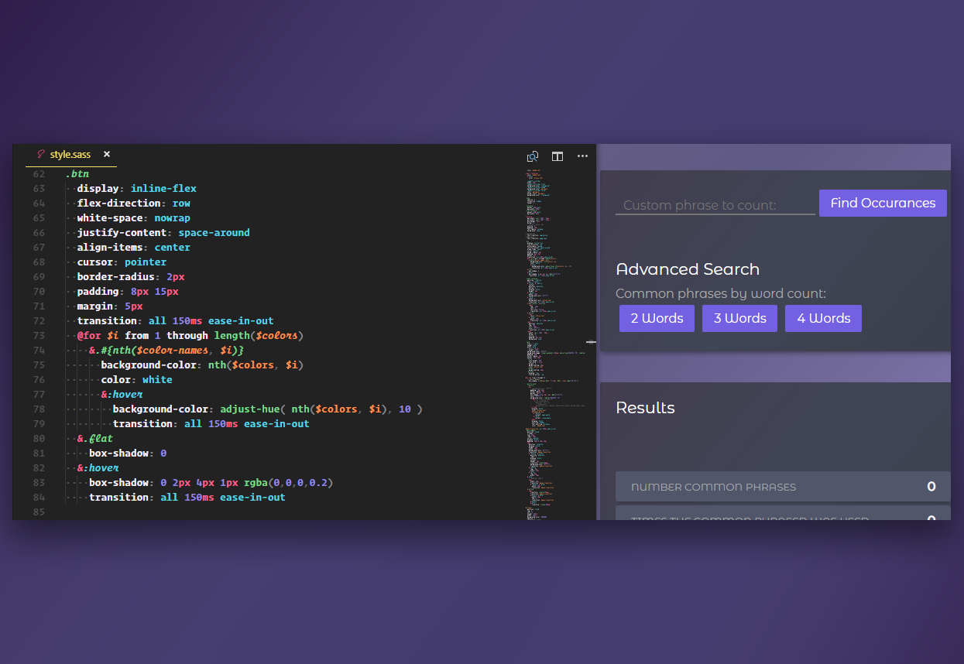Click the Find Occurances button

[883, 203]
